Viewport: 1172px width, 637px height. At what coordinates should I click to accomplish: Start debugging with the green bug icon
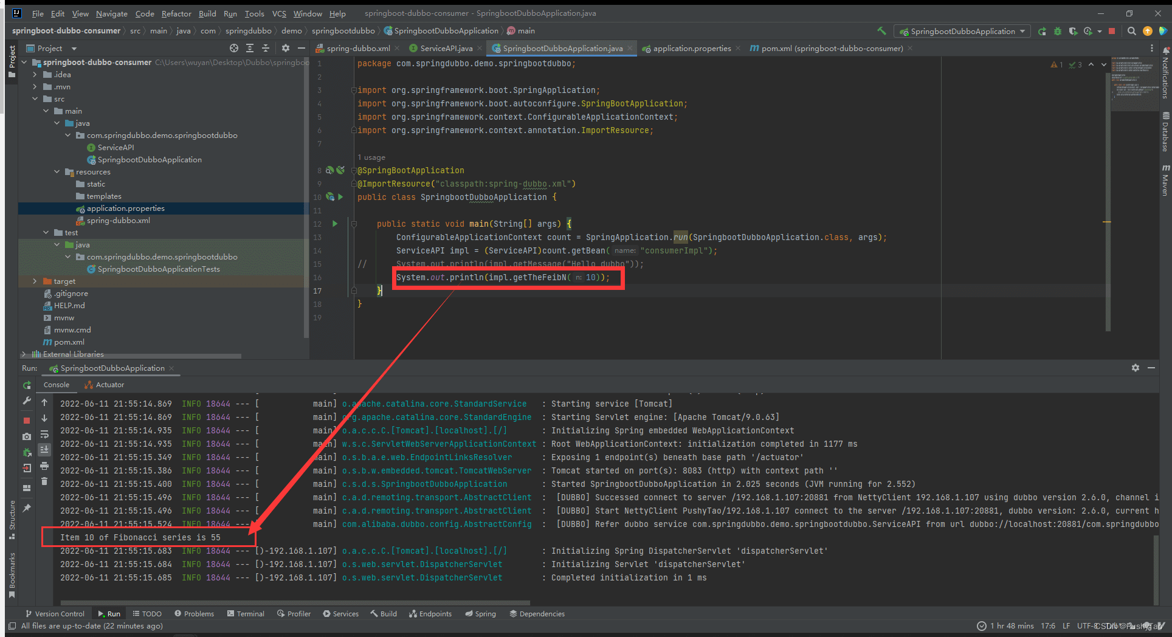1057,31
